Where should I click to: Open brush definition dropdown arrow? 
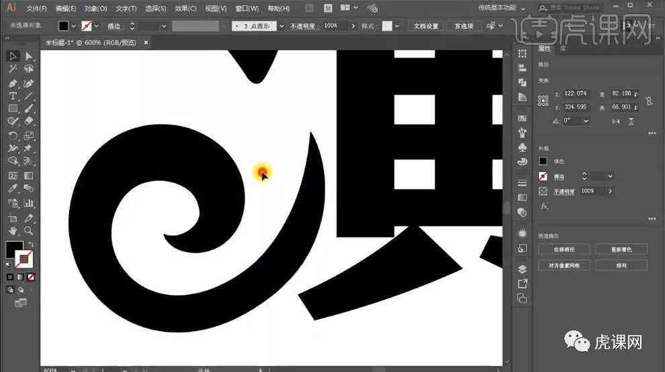[x=281, y=26]
